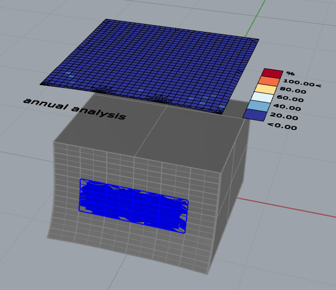Click the '40.00' legend label
The width and height of the screenshot is (336, 290).
point(287,107)
